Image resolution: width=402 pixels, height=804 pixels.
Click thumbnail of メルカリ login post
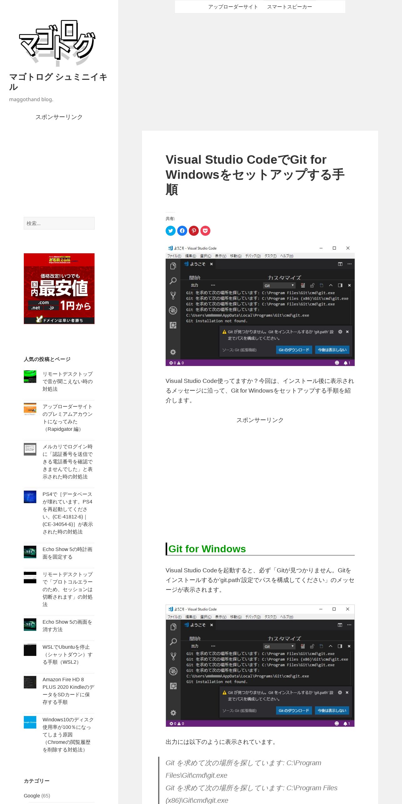30,449
